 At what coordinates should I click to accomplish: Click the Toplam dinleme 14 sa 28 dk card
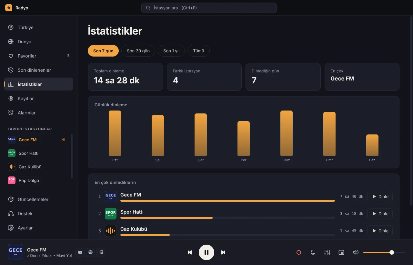tap(125, 77)
